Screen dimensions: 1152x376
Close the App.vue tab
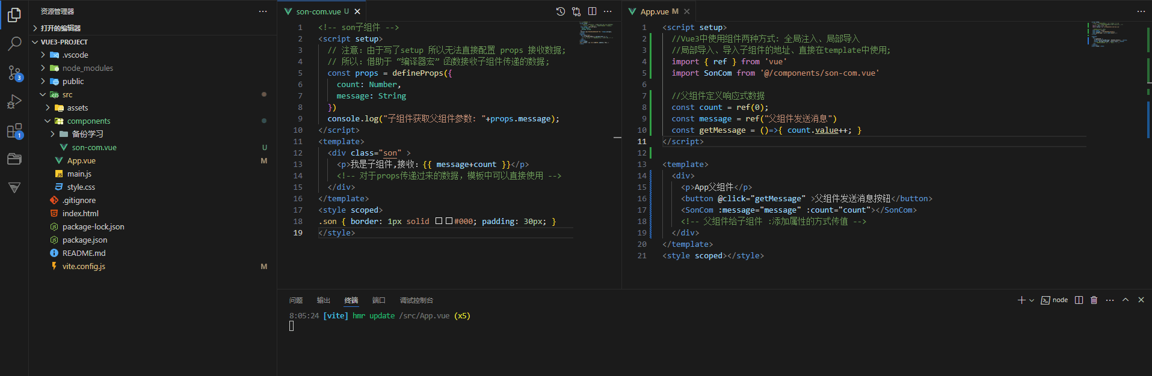click(x=687, y=11)
